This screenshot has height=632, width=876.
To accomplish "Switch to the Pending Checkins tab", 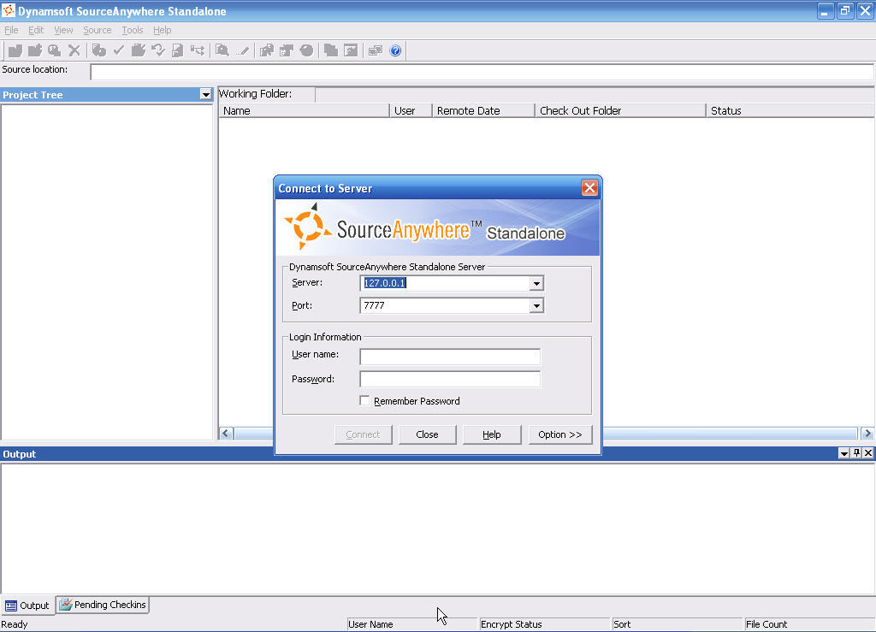I will (103, 605).
